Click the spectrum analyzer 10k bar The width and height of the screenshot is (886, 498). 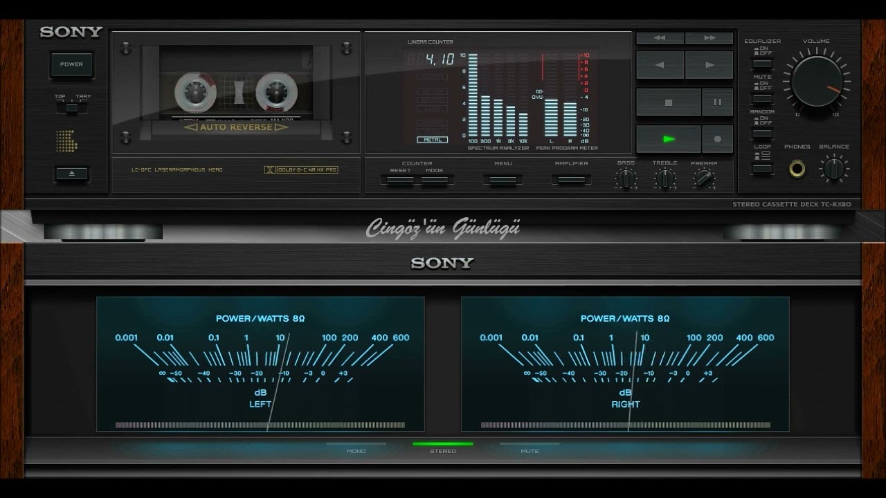(523, 124)
